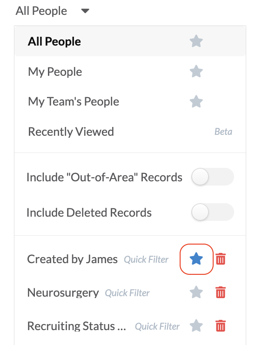Viewport: 269px width, 345px height.
Task: Delete the Recruiting Status quick filter
Action: click(x=221, y=325)
